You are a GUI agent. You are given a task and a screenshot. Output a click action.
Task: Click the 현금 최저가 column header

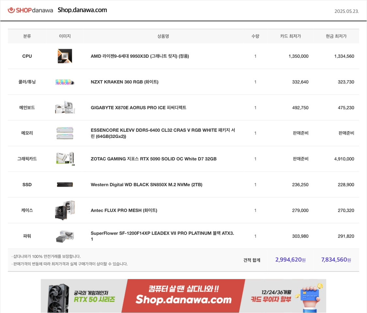click(x=336, y=36)
